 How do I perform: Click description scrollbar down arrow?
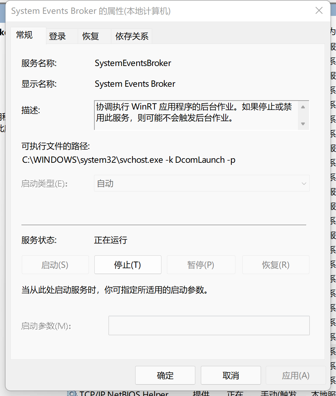(303, 124)
